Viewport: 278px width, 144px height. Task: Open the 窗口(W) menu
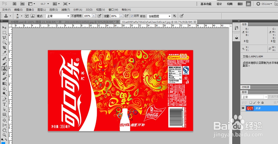(113, 10)
